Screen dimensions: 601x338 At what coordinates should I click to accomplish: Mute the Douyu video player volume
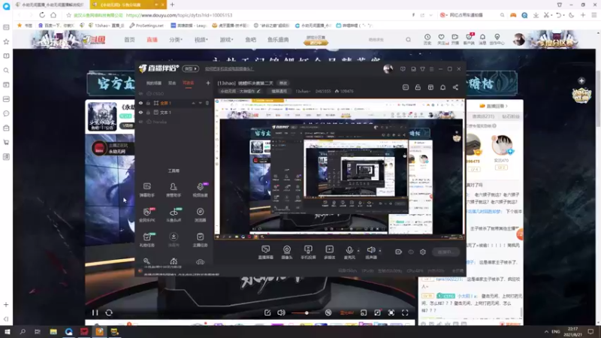click(281, 312)
